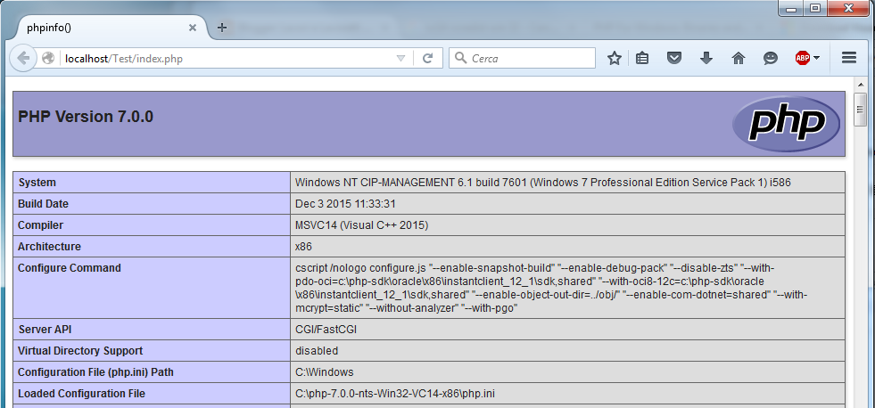Click the Architecture row label
The height and width of the screenshot is (408, 875).
click(49, 247)
